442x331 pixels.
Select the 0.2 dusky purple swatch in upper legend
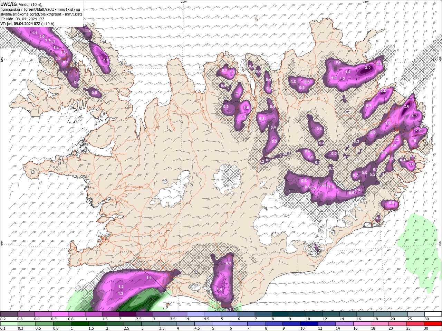coord(9,314)
